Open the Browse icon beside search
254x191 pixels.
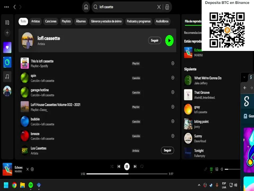[x=167, y=7]
